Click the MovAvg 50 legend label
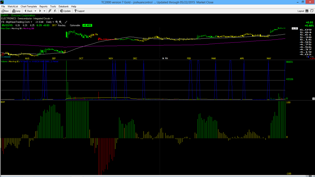Screen dimensions: 315x177 (17, 29)
